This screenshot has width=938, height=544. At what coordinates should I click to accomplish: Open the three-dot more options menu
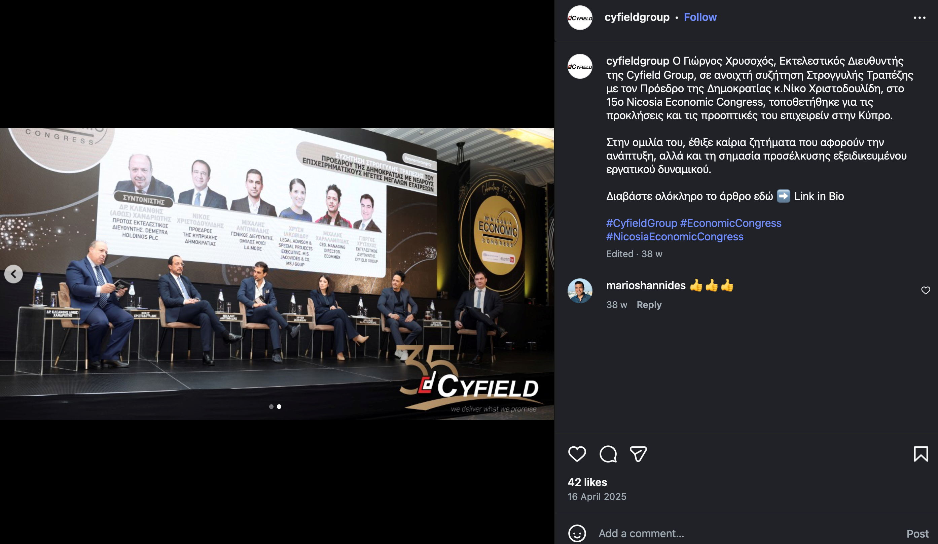pos(919,18)
